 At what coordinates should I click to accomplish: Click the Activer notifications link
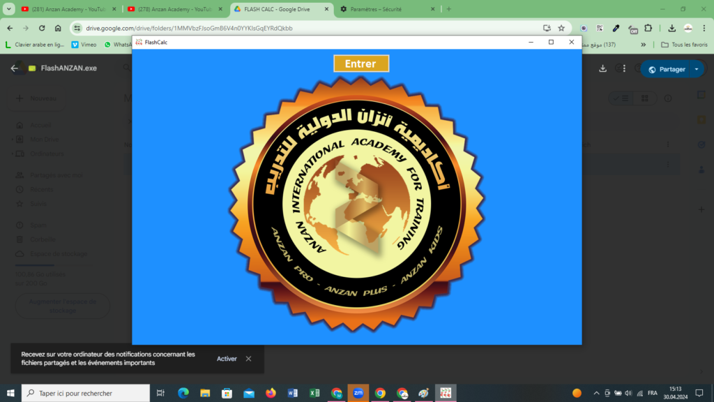(x=227, y=359)
